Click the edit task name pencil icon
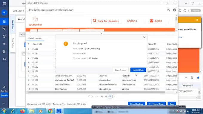 [168, 10]
